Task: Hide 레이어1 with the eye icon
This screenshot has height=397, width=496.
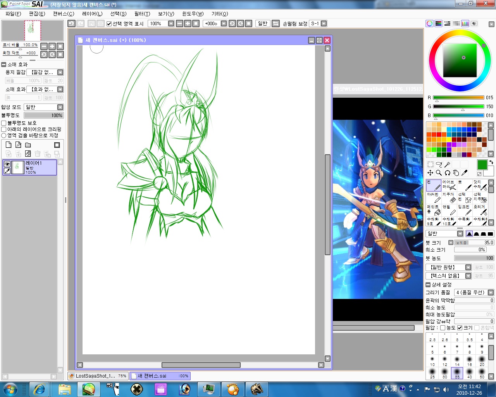Action: [x=7, y=164]
